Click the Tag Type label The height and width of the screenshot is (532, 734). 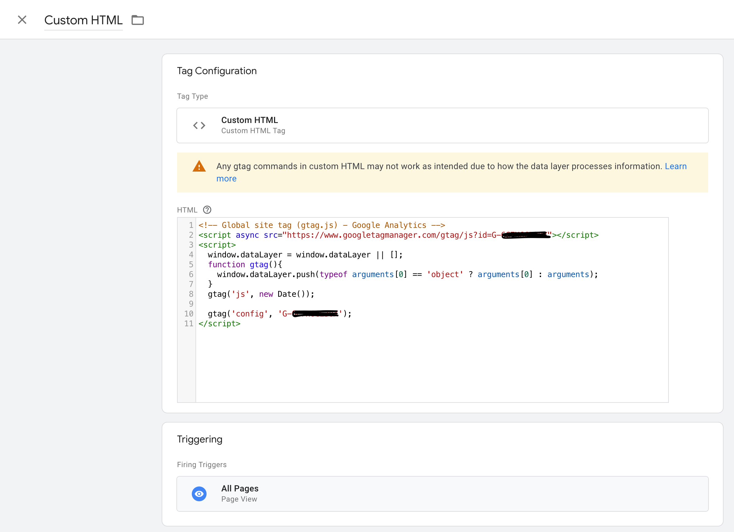[x=192, y=96]
